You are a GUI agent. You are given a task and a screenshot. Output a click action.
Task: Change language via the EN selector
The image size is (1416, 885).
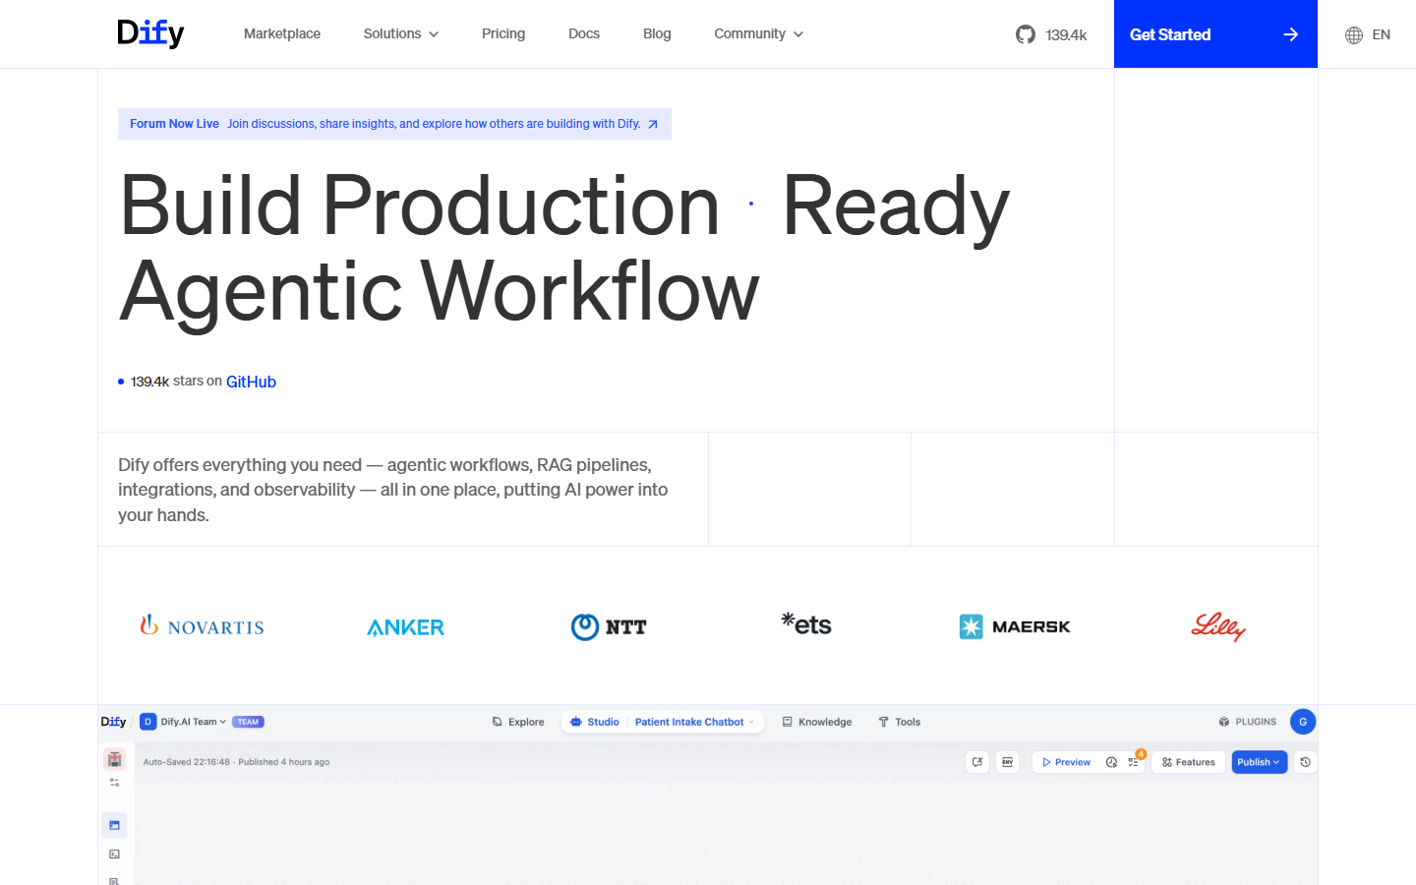coord(1369,33)
